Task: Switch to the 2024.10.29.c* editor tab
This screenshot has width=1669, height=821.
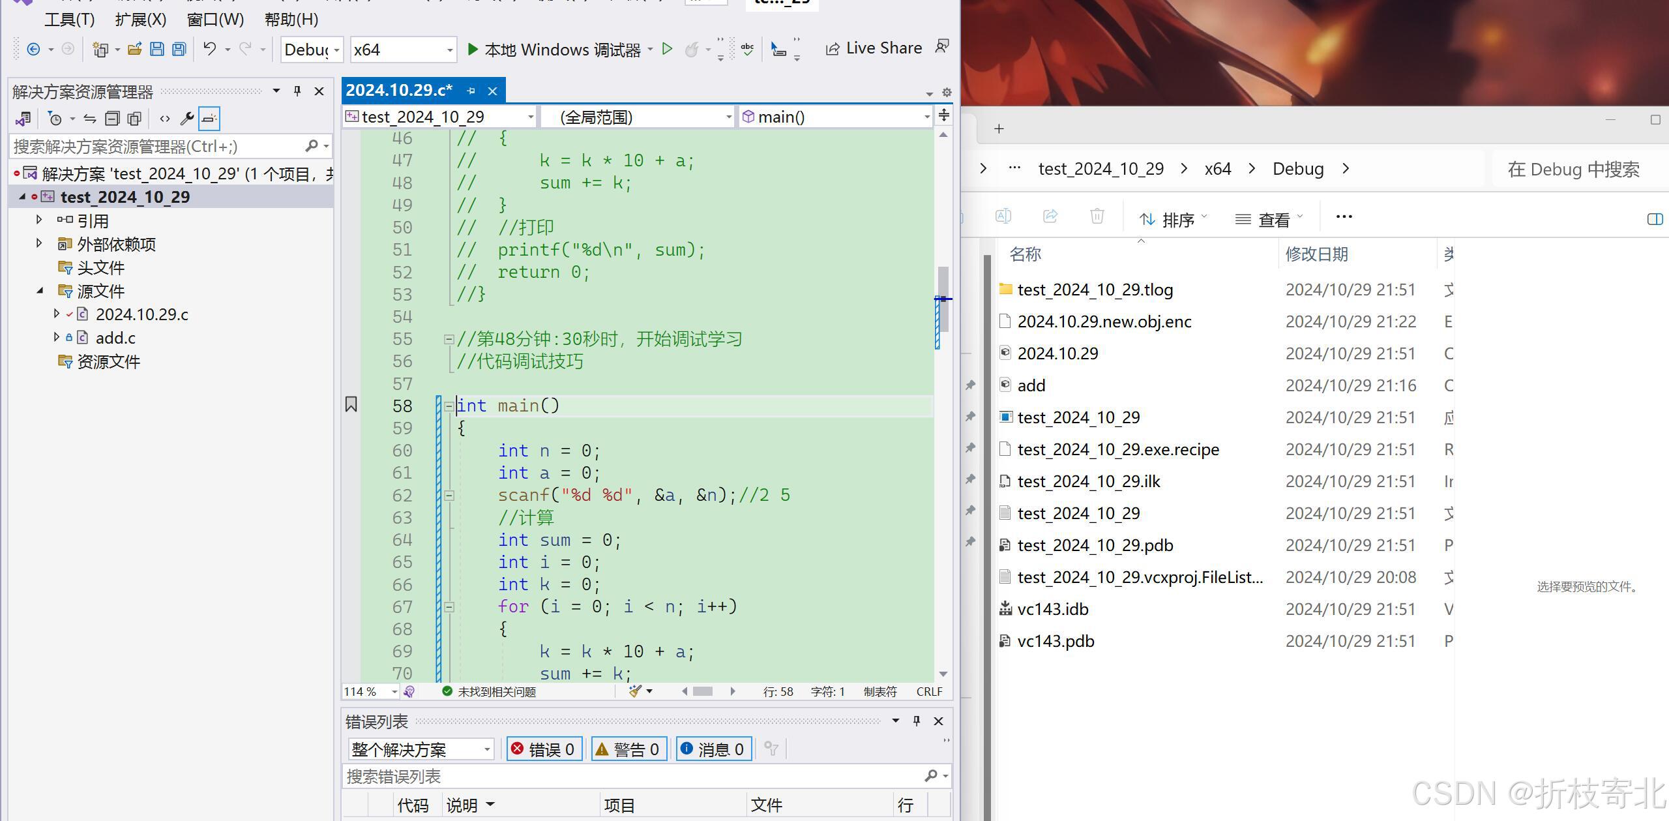Action: click(x=399, y=91)
